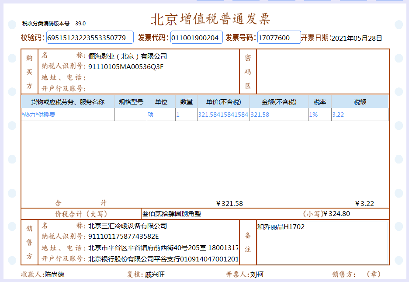
Task: Click the item name *热力*供暖费
Action: point(38,115)
